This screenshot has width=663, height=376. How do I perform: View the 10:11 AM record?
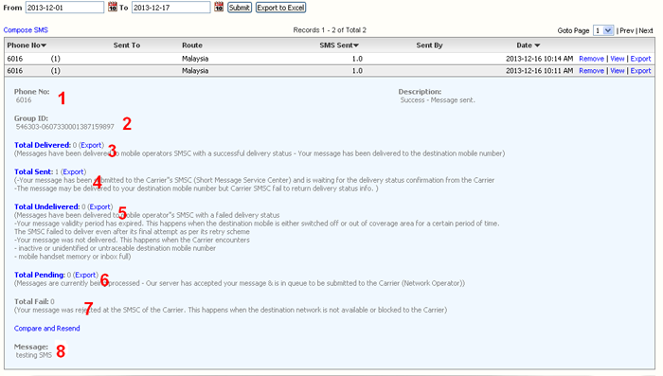618,71
